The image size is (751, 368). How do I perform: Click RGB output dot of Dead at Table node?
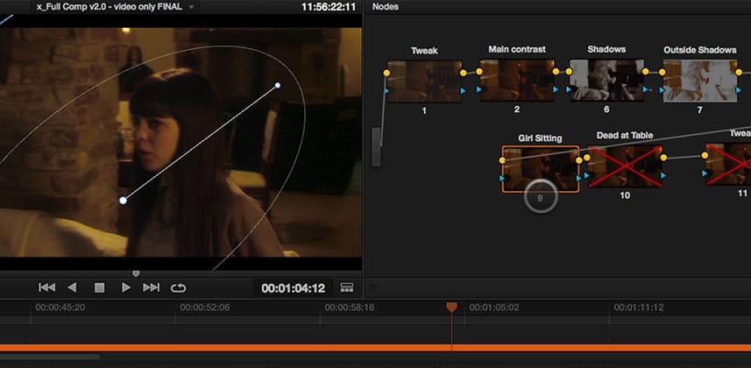click(x=663, y=157)
